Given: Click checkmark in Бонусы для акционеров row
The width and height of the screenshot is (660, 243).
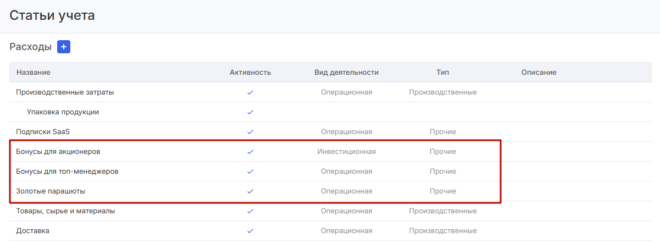Looking at the screenshot, I should (250, 152).
